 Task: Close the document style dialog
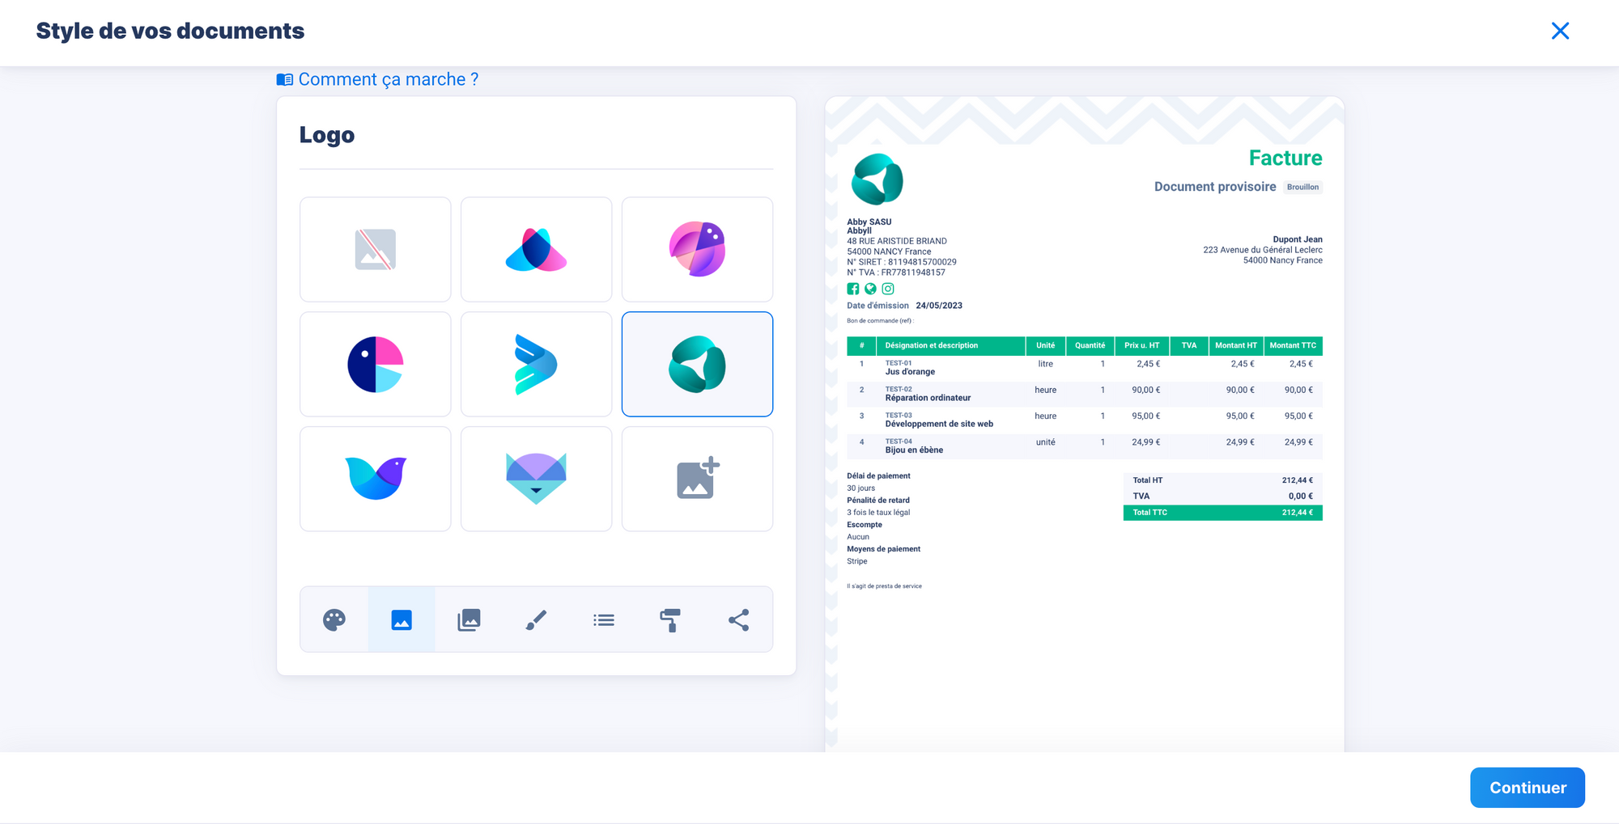pos(1560,31)
